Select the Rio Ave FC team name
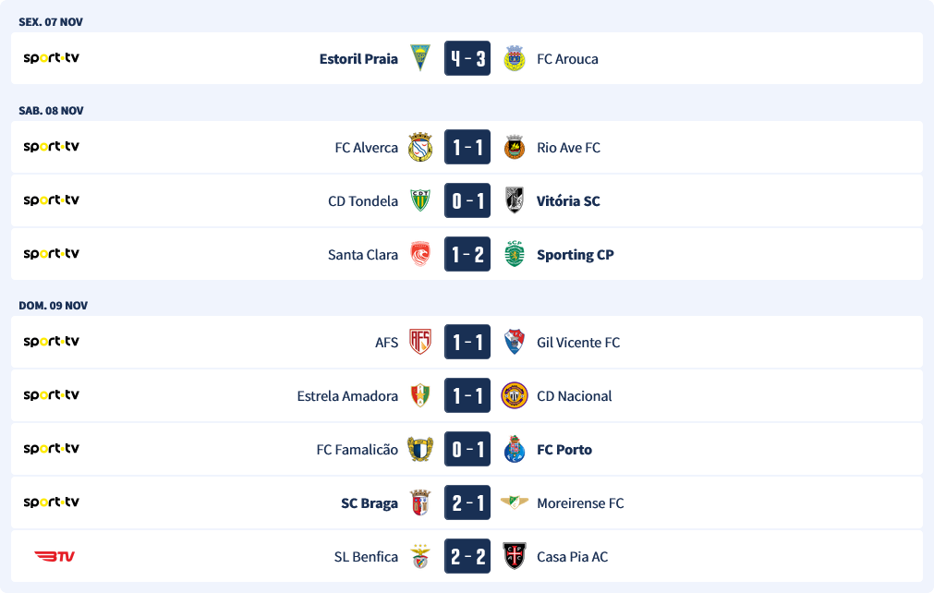The width and height of the screenshot is (934, 593). pos(568,147)
